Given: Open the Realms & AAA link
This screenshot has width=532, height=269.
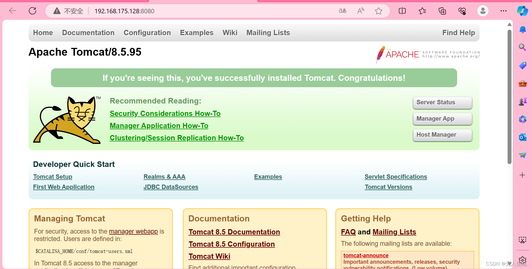Looking at the screenshot, I should (164, 177).
